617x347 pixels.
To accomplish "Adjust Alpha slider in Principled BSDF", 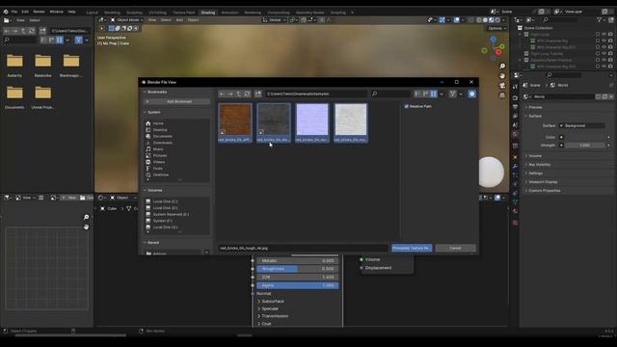I will tap(298, 285).
